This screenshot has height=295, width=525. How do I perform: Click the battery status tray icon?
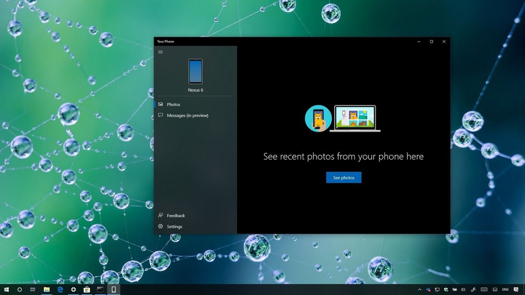point(455,290)
